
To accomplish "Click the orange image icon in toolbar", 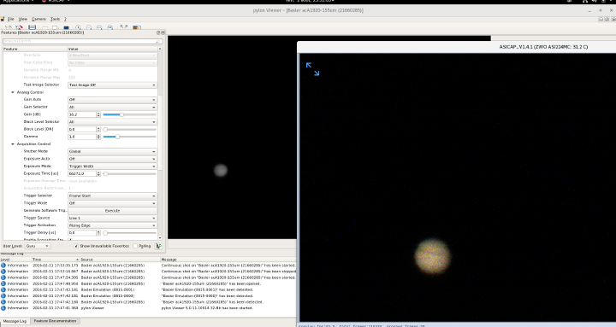I will [136, 27].
